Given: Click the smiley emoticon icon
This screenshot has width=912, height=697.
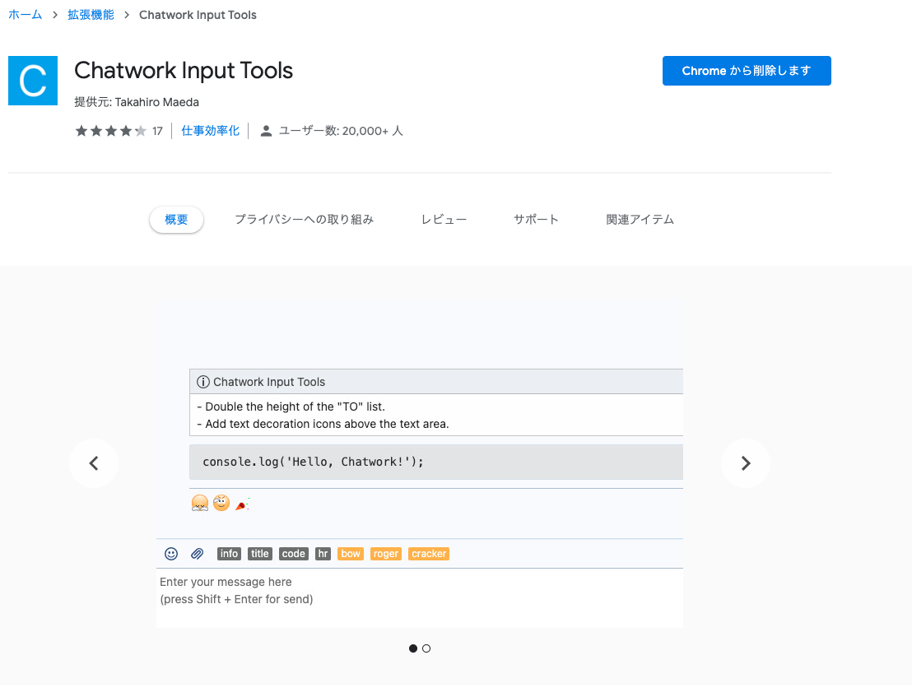Looking at the screenshot, I should pos(171,553).
